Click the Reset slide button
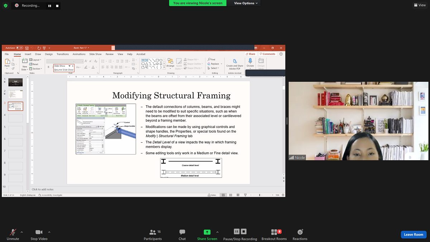 (34, 64)
